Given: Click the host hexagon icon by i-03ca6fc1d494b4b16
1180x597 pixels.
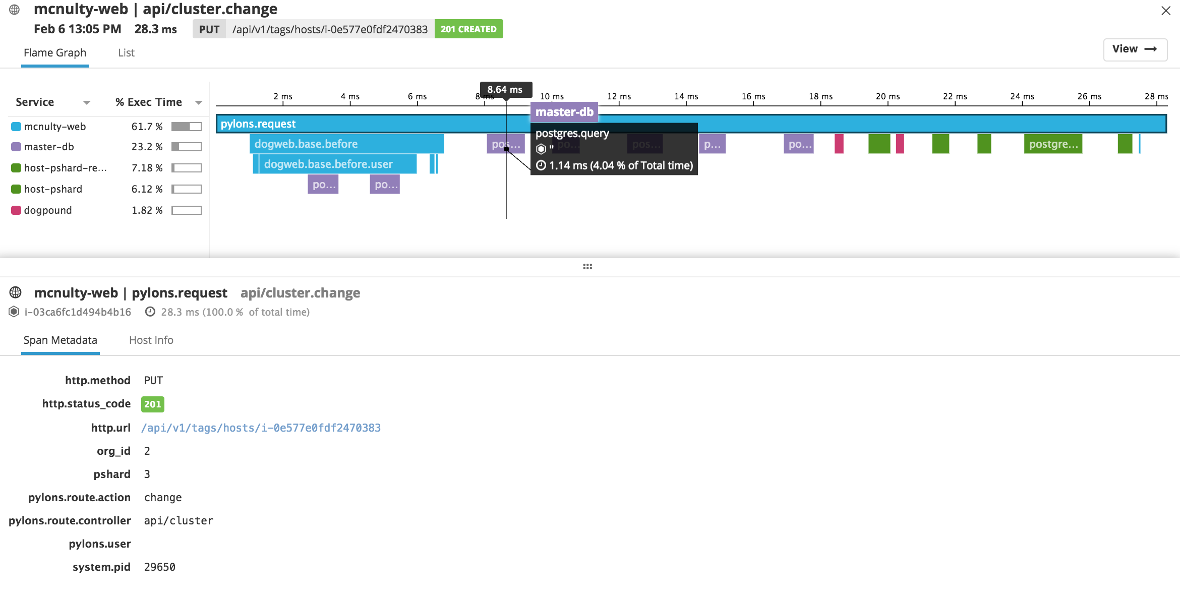Looking at the screenshot, I should click(x=14, y=312).
